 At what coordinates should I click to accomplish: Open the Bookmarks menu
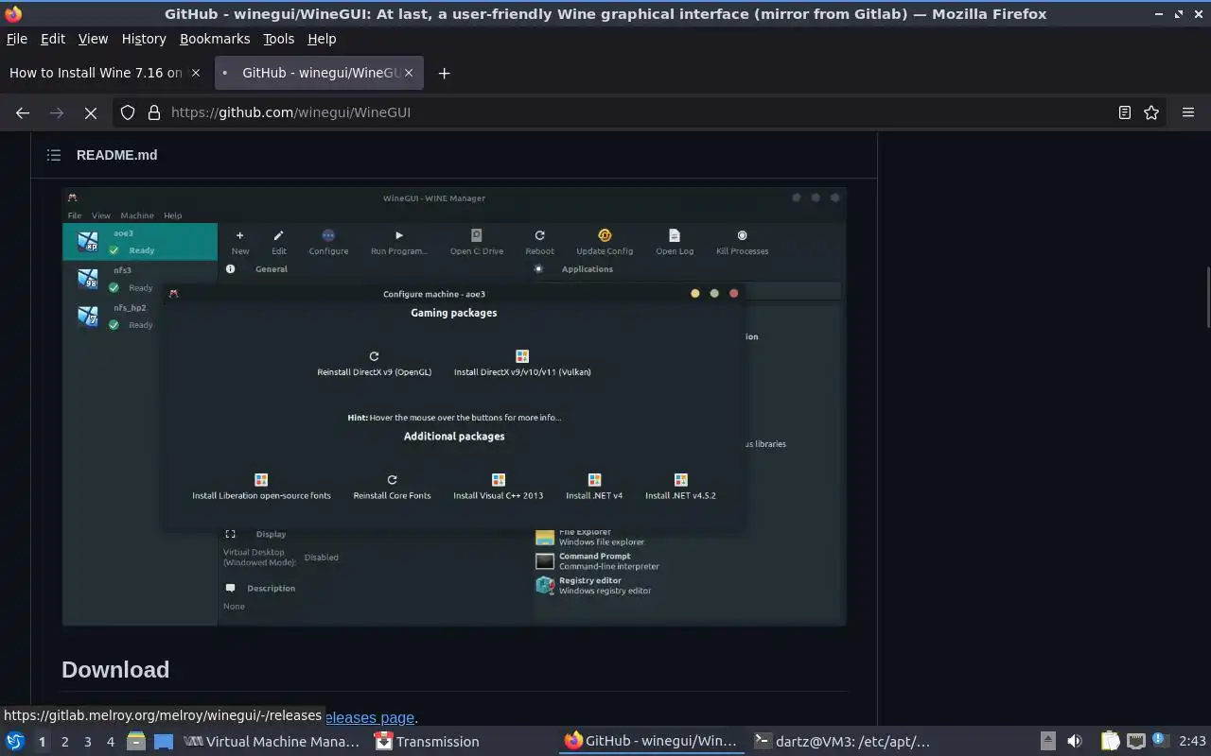point(215,39)
